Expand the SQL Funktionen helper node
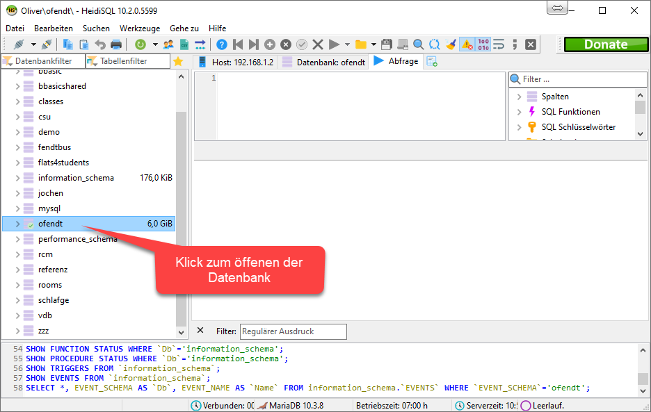This screenshot has height=412, width=651. pos(519,112)
